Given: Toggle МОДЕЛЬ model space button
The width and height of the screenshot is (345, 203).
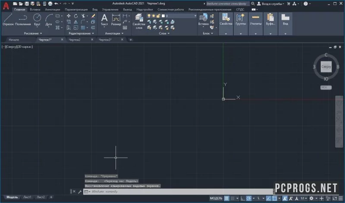Looking at the screenshot, I should (x=216, y=198).
